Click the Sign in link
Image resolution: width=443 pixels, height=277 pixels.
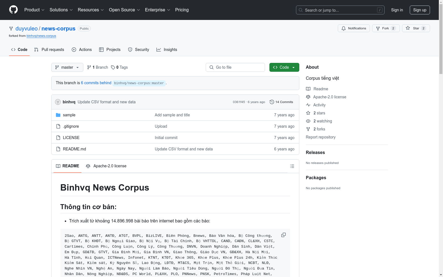(397, 10)
